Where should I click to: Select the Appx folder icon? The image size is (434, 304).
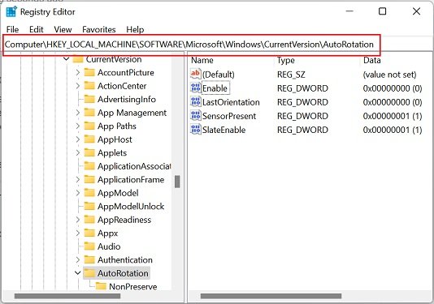coord(89,233)
